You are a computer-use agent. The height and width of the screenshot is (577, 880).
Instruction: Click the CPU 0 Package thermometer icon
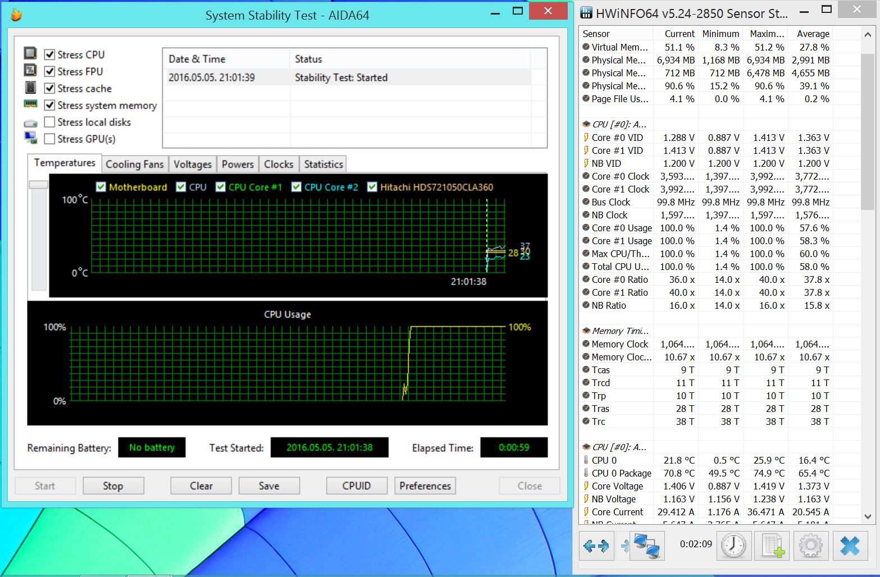point(586,473)
